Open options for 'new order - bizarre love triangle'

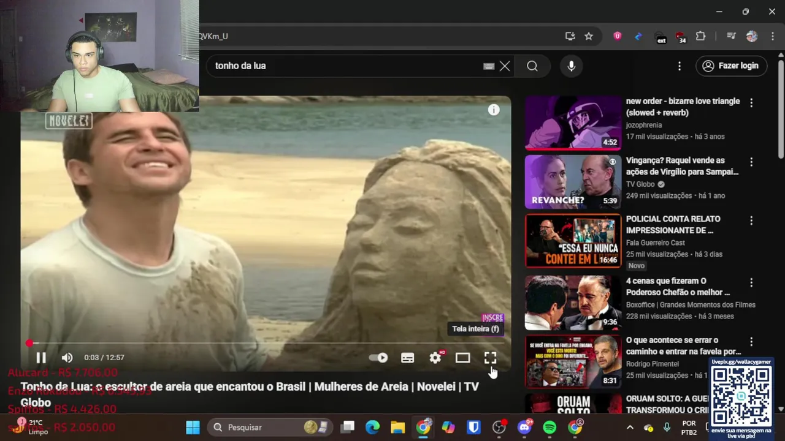751,103
